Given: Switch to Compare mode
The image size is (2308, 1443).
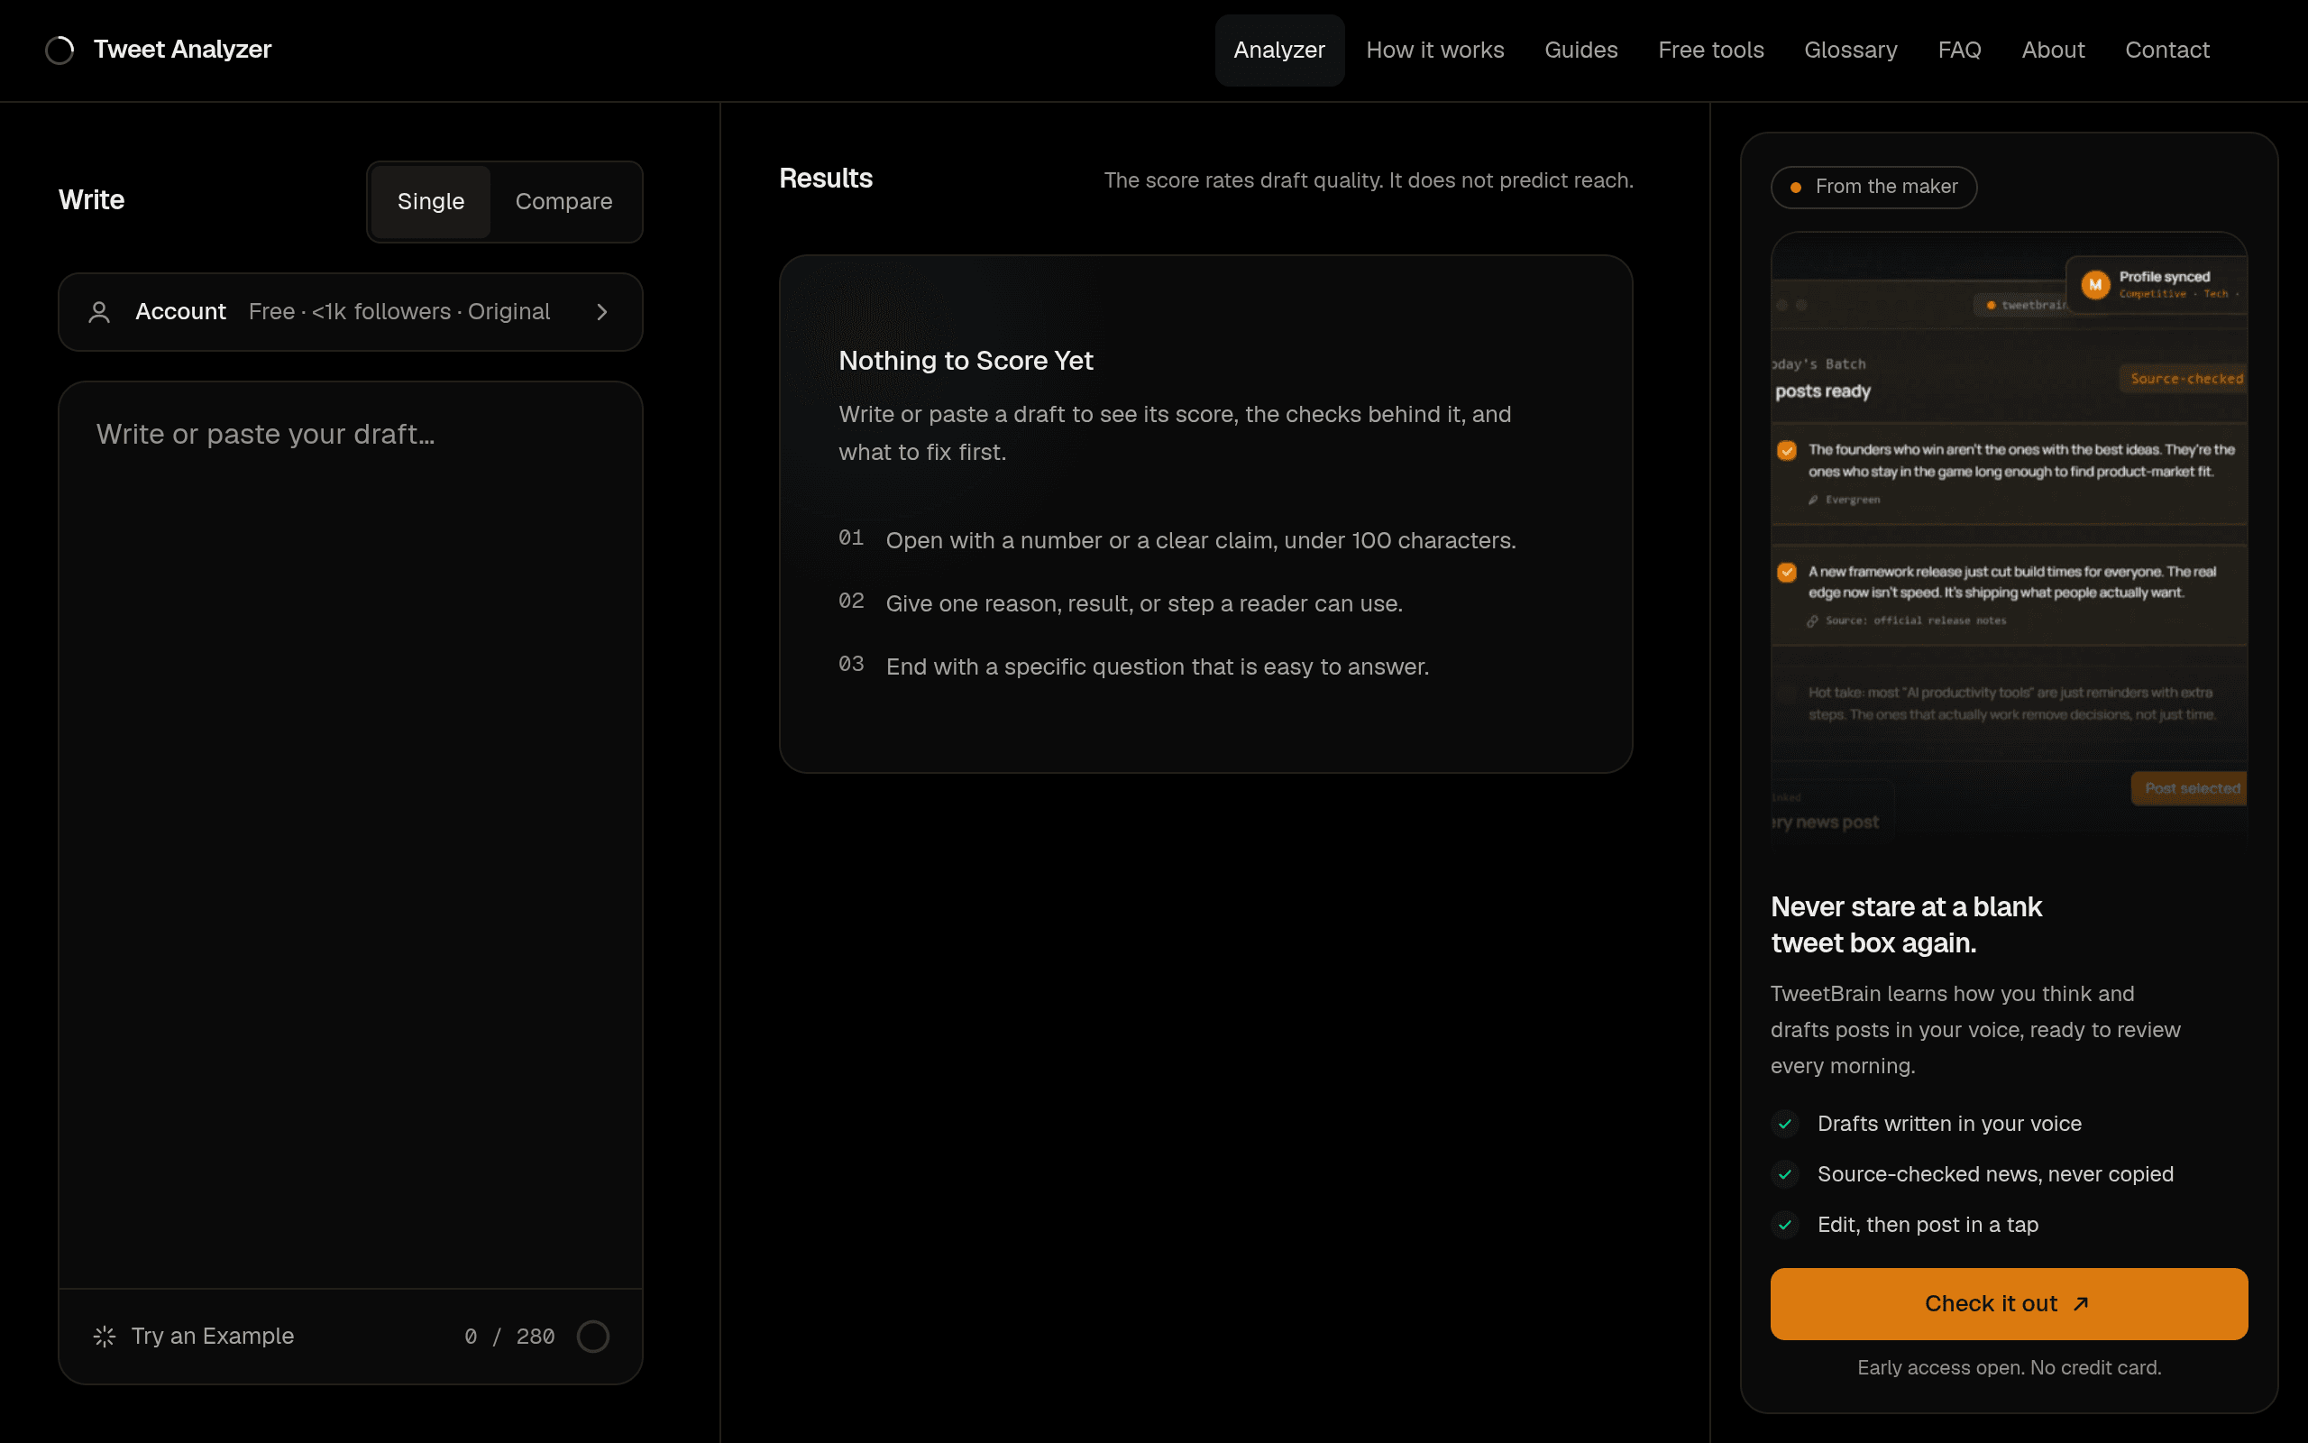Looking at the screenshot, I should tap(563, 201).
